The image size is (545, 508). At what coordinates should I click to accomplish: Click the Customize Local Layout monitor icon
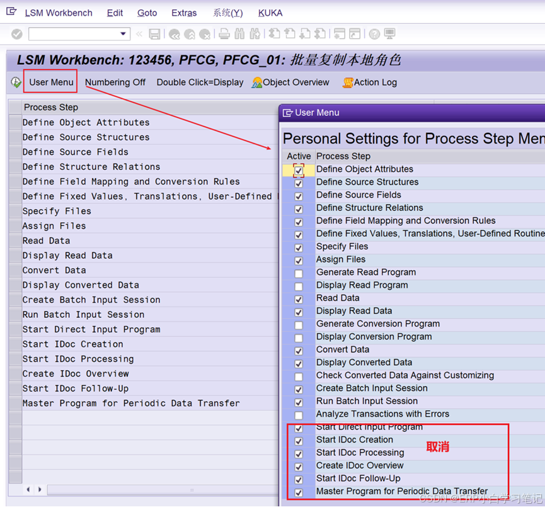click(x=389, y=34)
